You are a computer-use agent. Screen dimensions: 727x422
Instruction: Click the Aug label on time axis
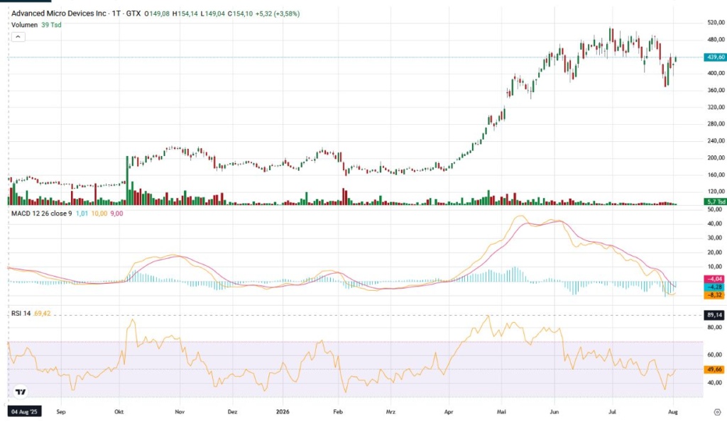point(673,412)
